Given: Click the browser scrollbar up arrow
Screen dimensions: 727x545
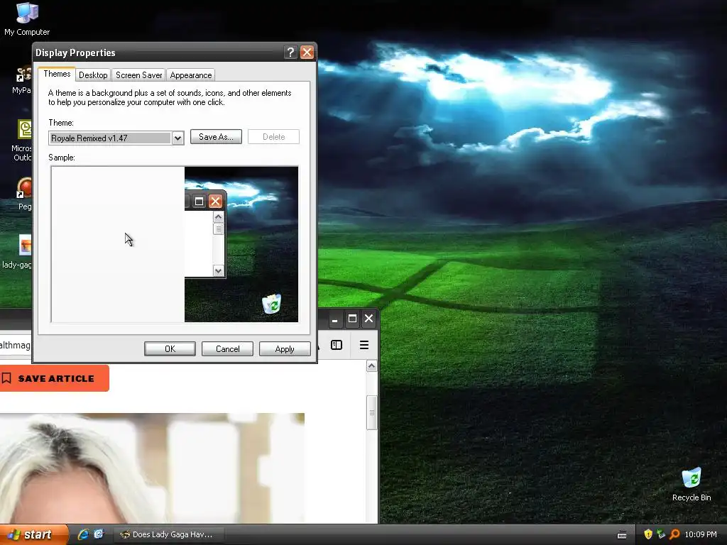Looking at the screenshot, I should point(371,366).
